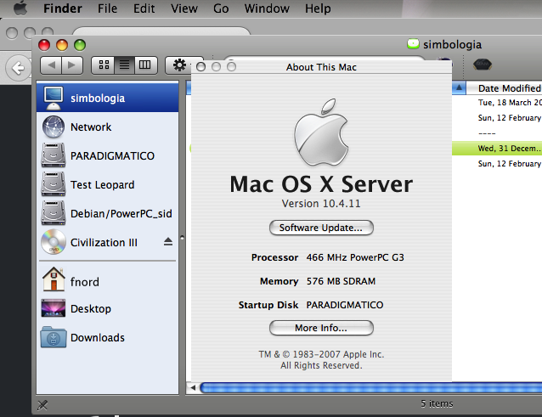Select Test Leopard drive in sidebar
The image size is (542, 417).
pyautogui.click(x=108, y=184)
